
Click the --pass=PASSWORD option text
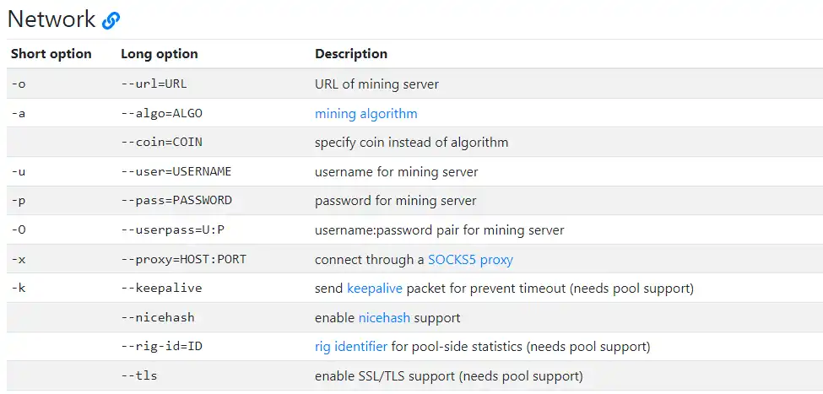(x=176, y=201)
